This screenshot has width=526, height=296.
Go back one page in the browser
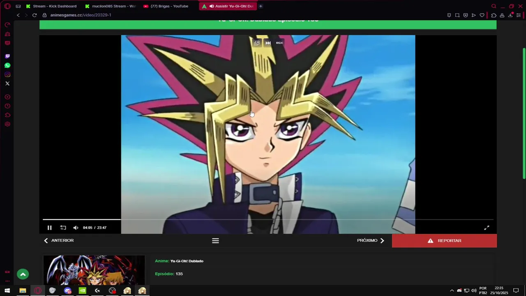coord(18,15)
